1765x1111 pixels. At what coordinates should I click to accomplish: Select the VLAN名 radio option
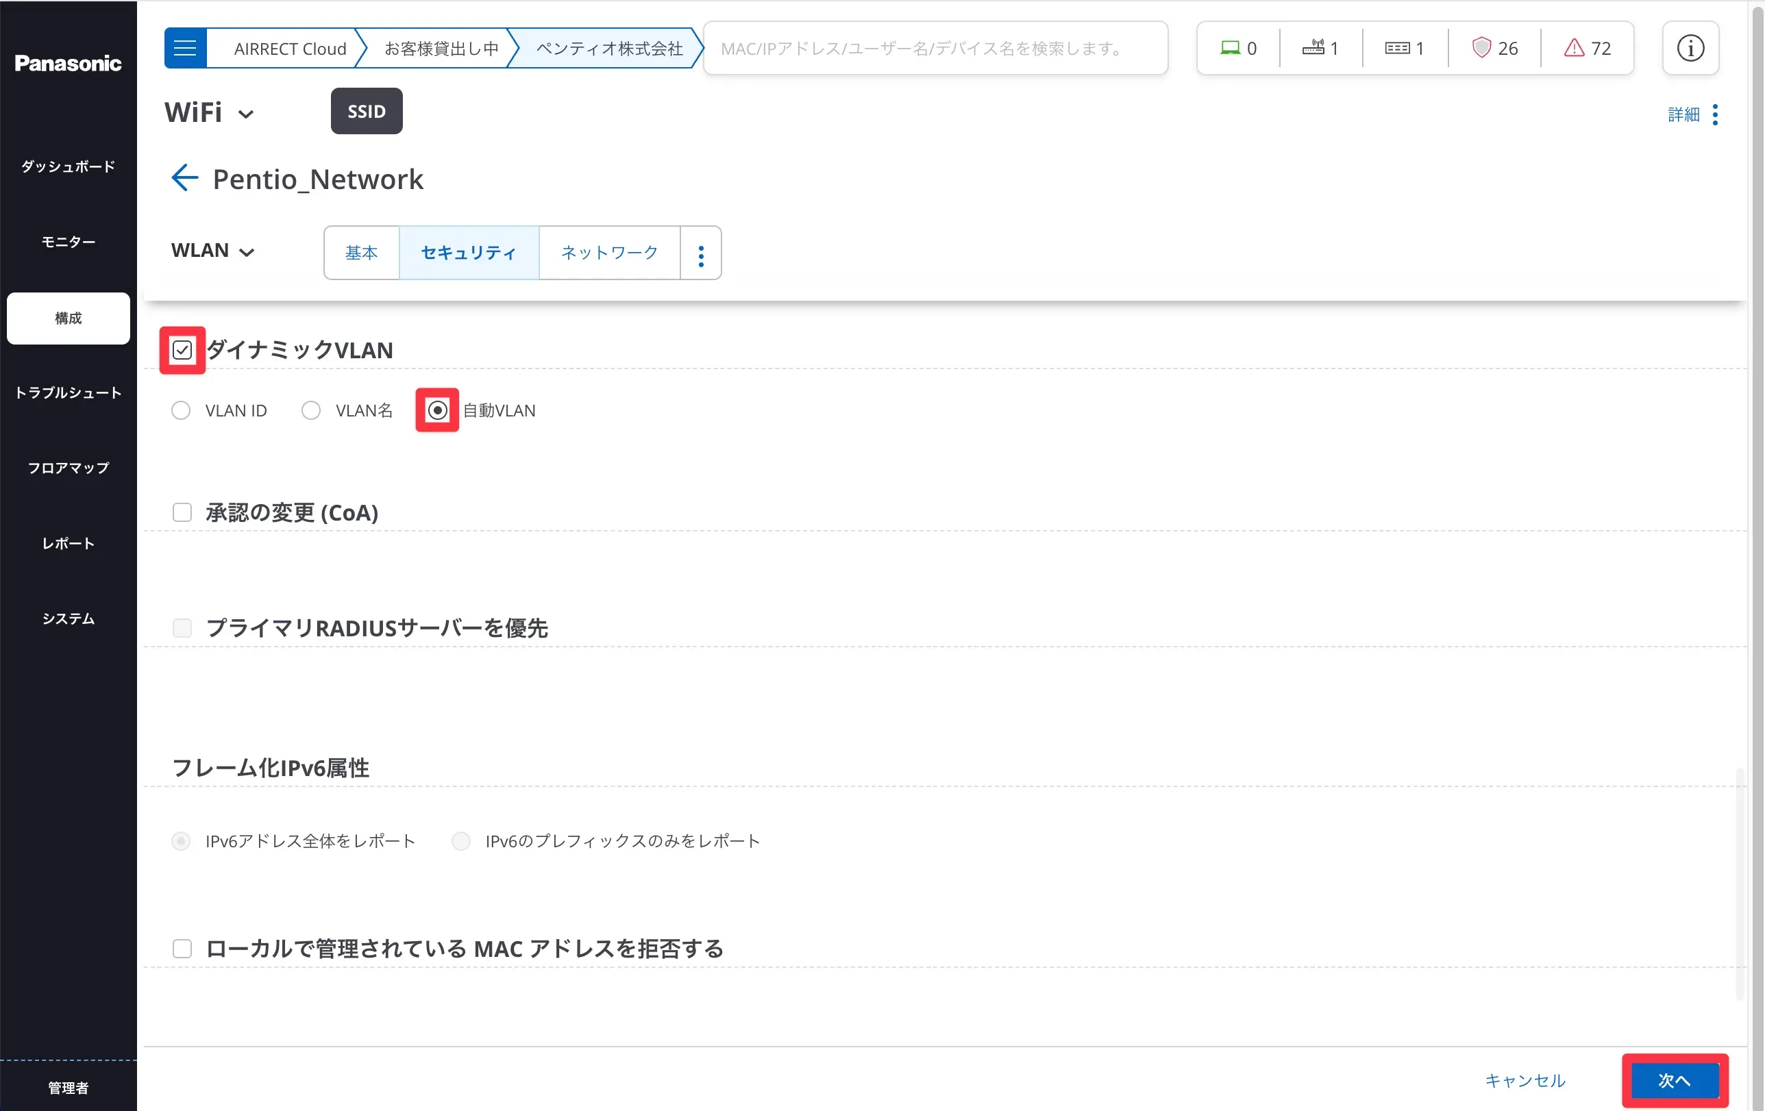pos(311,410)
